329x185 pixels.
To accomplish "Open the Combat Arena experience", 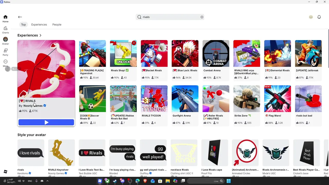I will tap(216, 60).
